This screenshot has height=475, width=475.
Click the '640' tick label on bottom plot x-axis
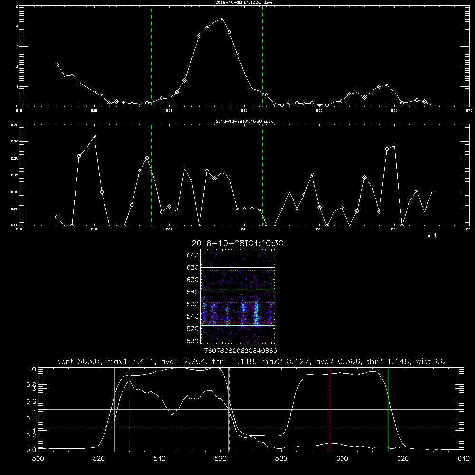click(464, 459)
